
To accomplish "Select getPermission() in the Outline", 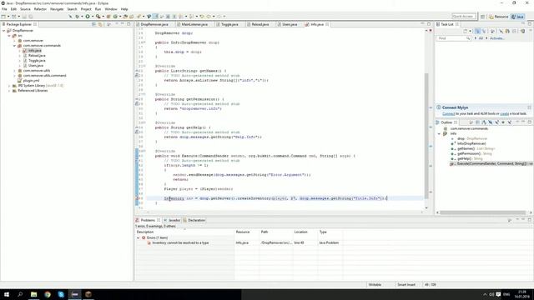I will tap(471, 153).
